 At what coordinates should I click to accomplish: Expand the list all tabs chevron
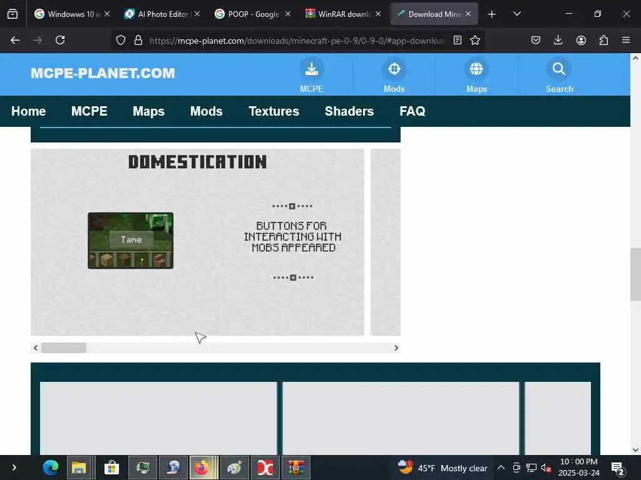516,14
